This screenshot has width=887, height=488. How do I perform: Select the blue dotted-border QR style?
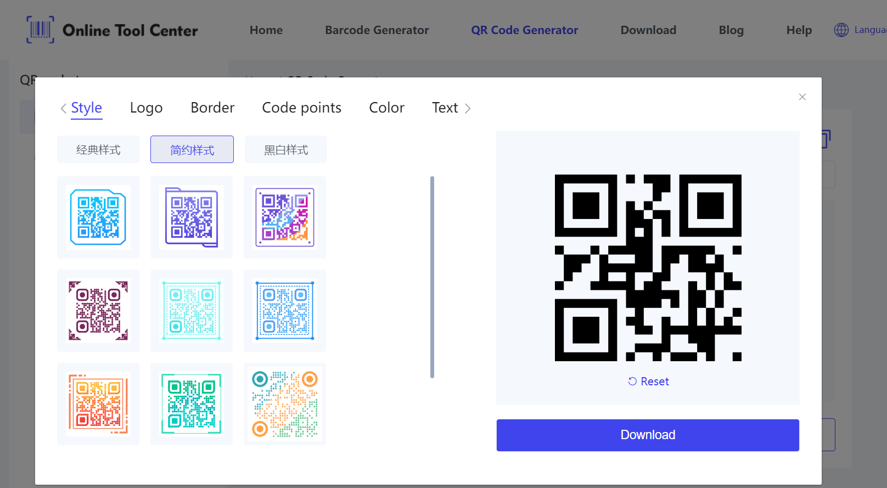[285, 311]
